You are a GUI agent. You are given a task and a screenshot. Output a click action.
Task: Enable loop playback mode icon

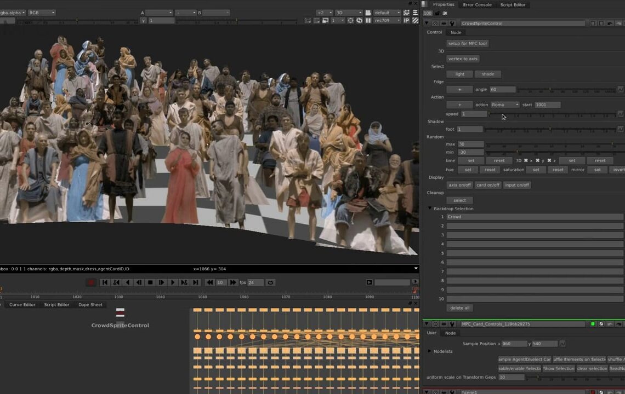pyautogui.click(x=271, y=282)
